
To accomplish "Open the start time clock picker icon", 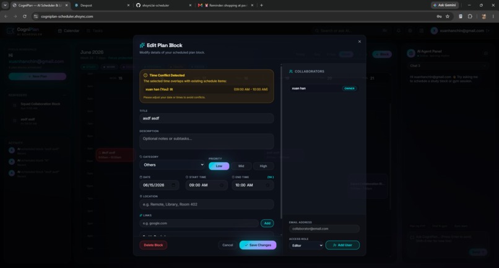I will (222, 185).
